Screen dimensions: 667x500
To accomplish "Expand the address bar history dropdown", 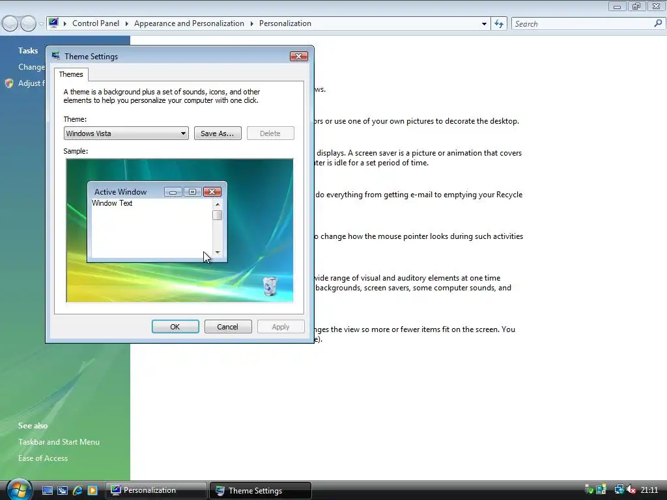I will (484, 24).
